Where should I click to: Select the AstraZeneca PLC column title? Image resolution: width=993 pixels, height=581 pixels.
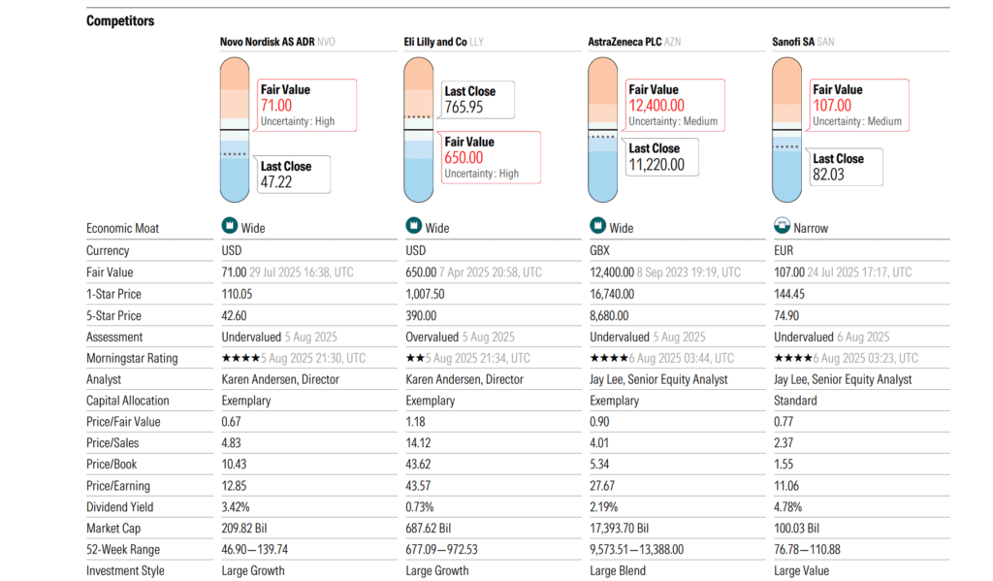[633, 43]
